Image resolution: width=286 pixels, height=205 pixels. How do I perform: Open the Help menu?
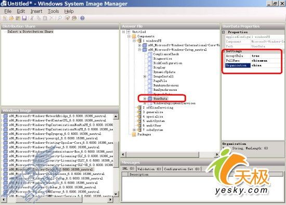69,11
